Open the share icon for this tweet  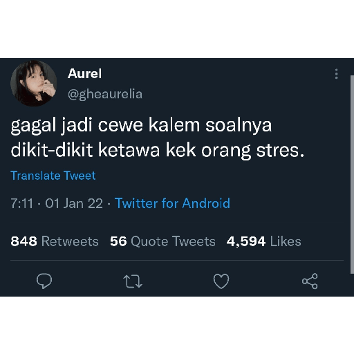(310, 281)
